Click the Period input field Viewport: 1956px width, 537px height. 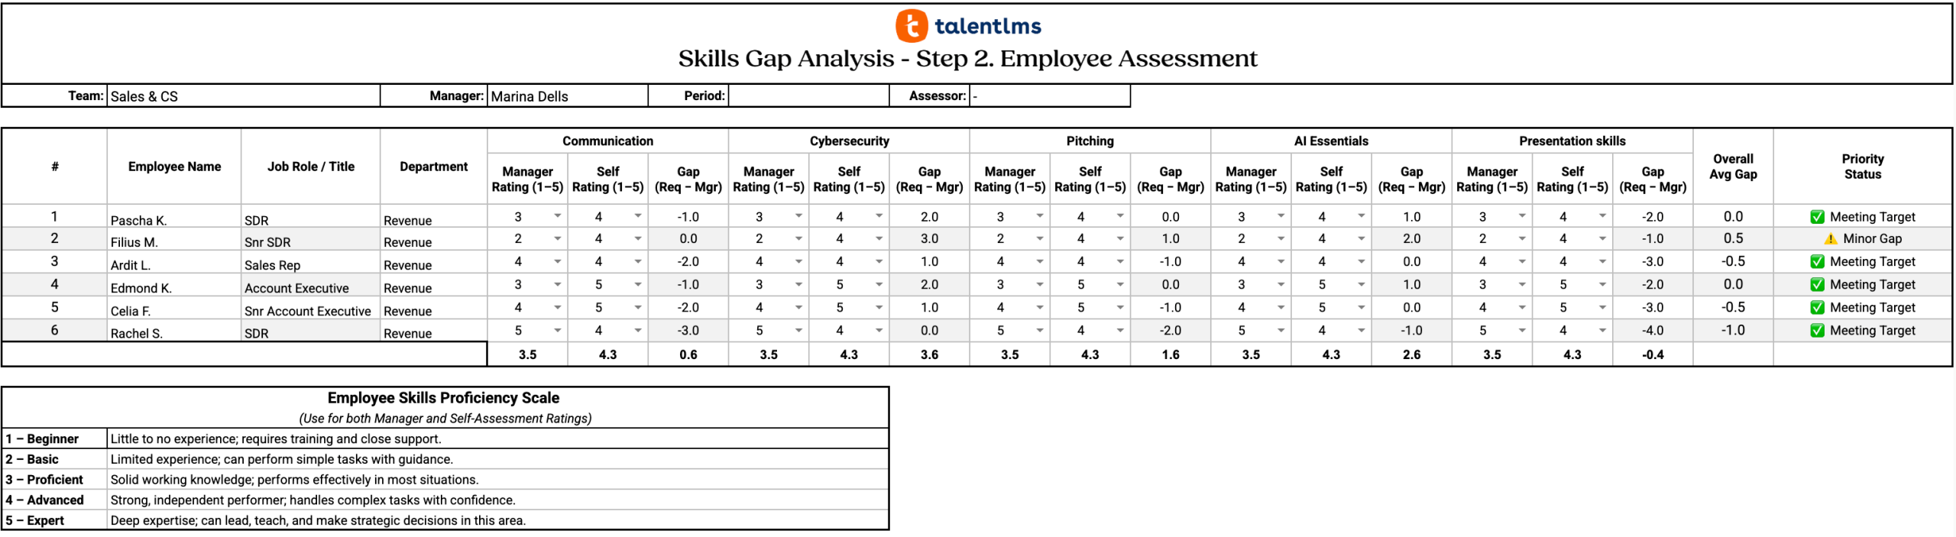[x=808, y=96]
